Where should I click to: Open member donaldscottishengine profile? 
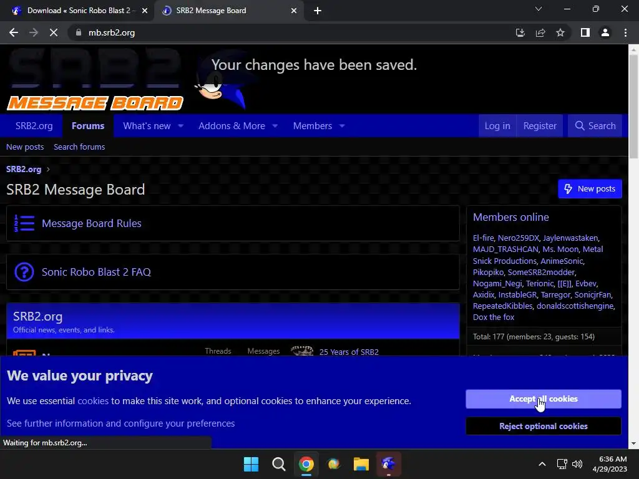pyautogui.click(x=575, y=306)
